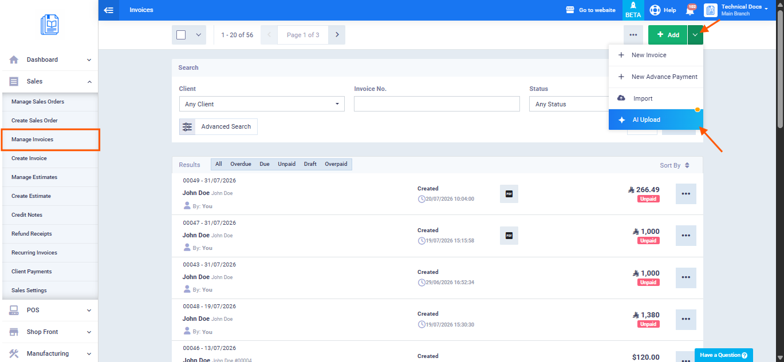Click Go to website store icon

pos(570,10)
